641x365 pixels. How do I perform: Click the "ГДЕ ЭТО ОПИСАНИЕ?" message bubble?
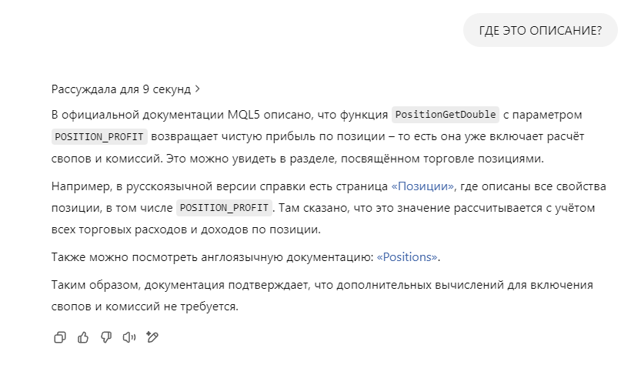coord(540,31)
